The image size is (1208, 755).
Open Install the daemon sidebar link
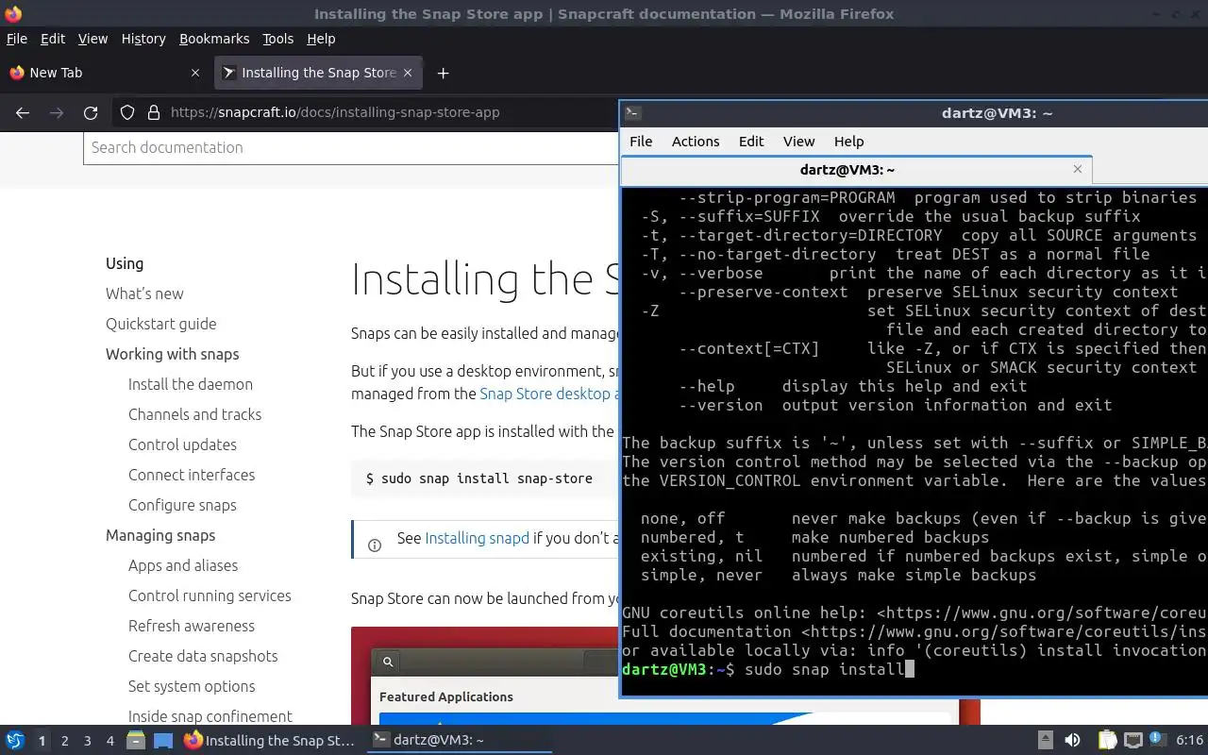191,384
